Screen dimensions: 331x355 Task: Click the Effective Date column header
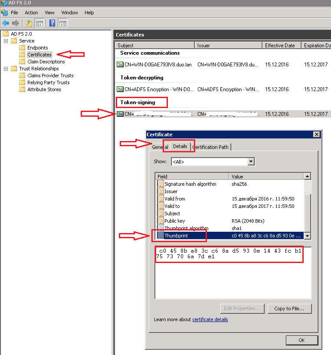point(282,45)
